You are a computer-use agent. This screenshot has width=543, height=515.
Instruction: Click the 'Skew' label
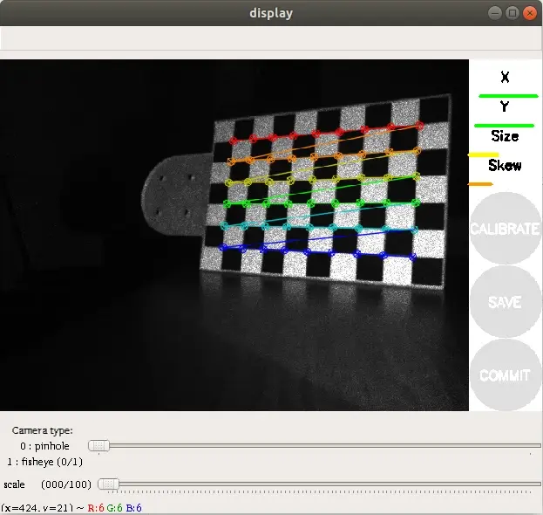pyautogui.click(x=505, y=166)
